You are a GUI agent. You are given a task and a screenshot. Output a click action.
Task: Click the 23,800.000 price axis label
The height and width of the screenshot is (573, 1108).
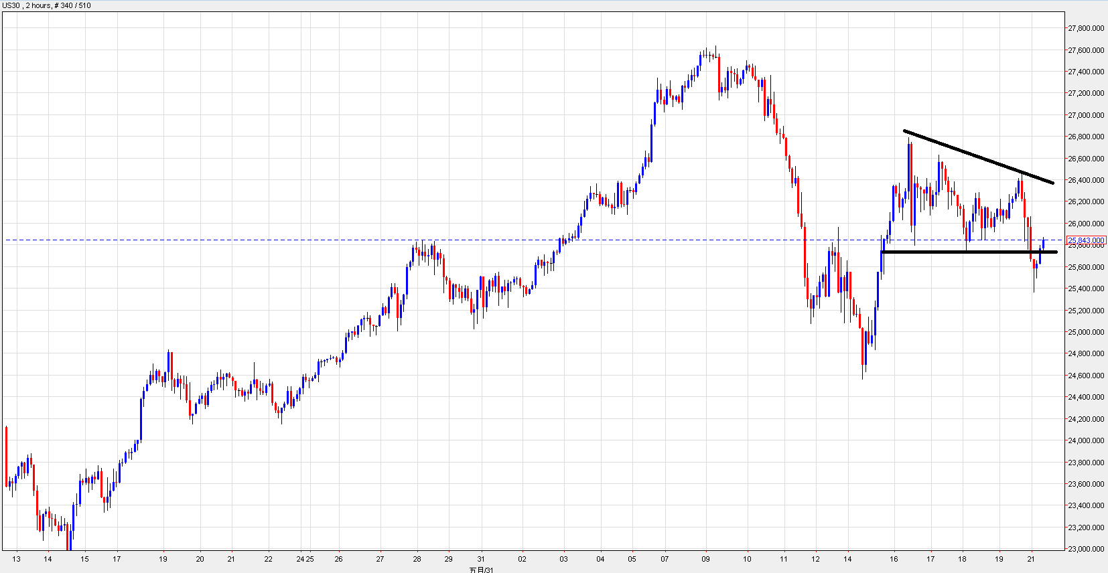[x=1086, y=463]
